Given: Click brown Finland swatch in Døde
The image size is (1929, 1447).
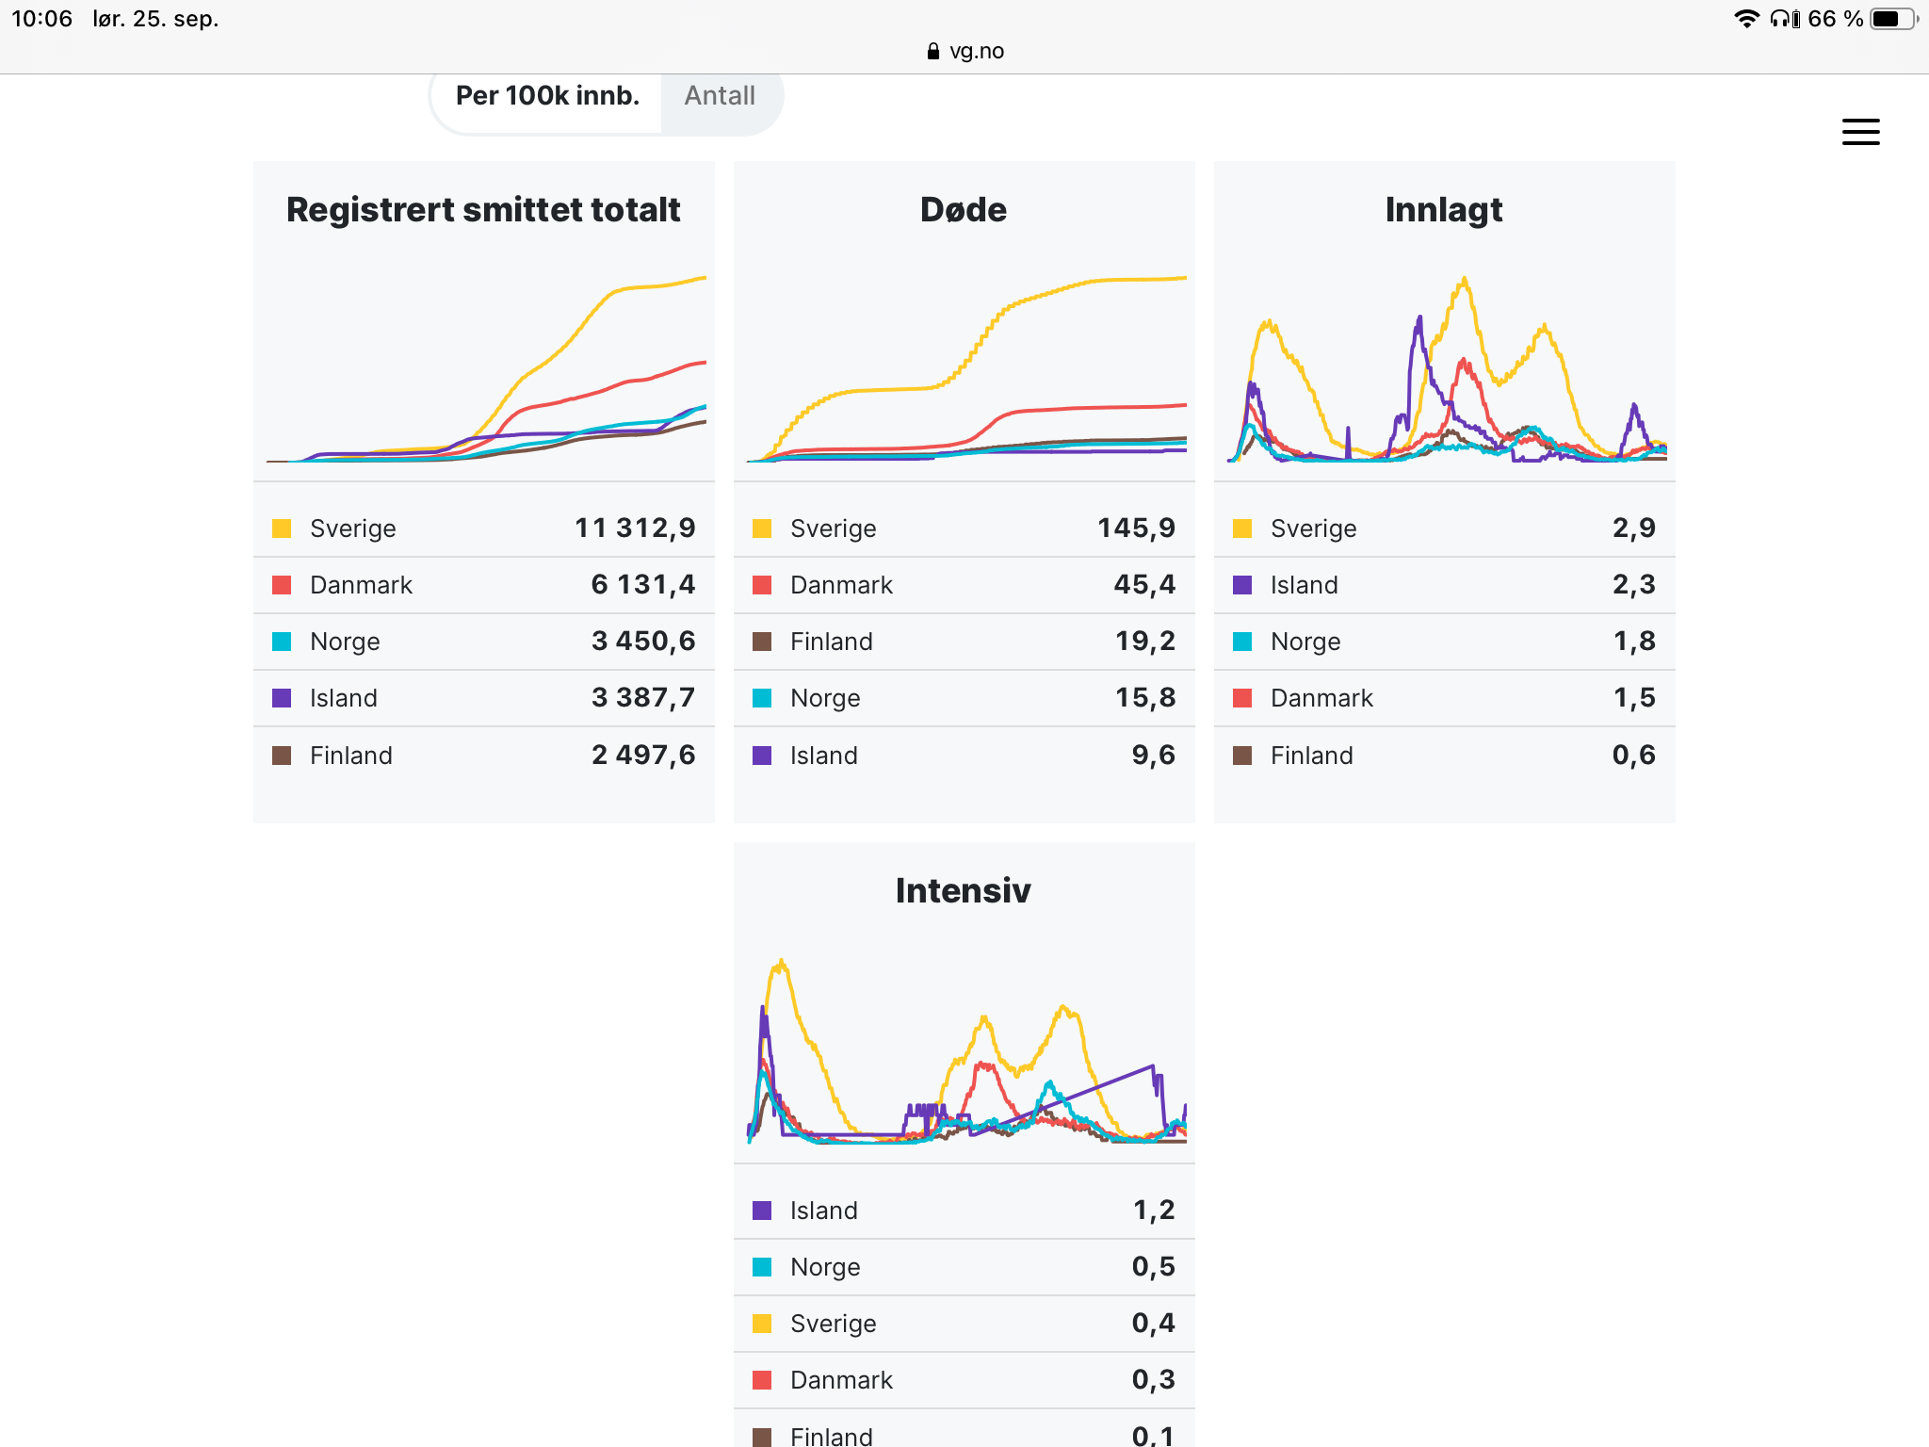Looking at the screenshot, I should tap(762, 642).
